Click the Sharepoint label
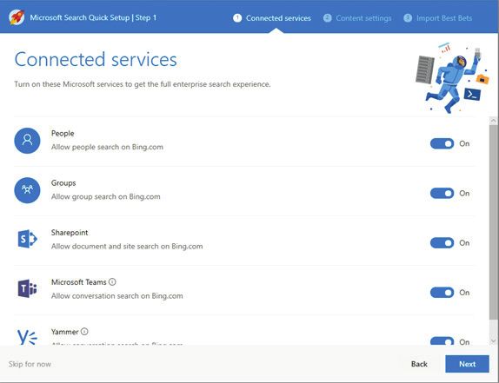Screen dimensions: 499x383 [x=70, y=233]
